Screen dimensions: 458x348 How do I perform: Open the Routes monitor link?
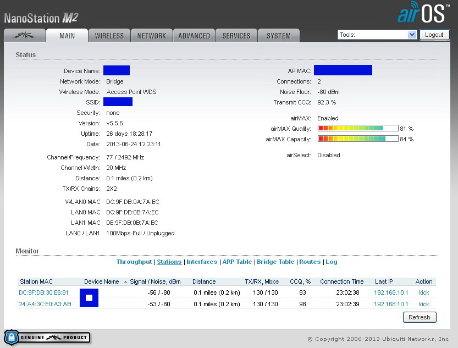pos(310,262)
